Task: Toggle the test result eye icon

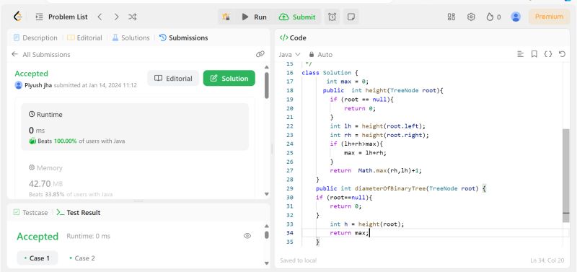Action: [247, 236]
